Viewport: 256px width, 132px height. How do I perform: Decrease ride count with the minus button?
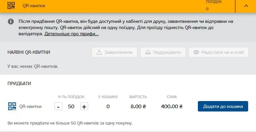pos(58,107)
